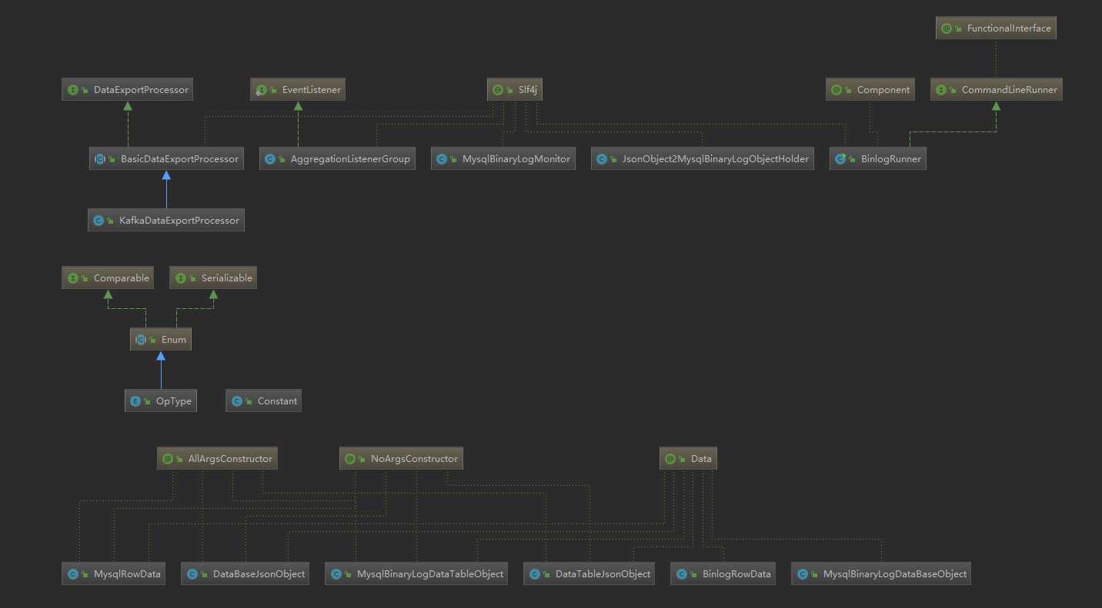Select the MysqlBinaryLogMonitor label
This screenshot has height=608, width=1102.
click(x=516, y=159)
